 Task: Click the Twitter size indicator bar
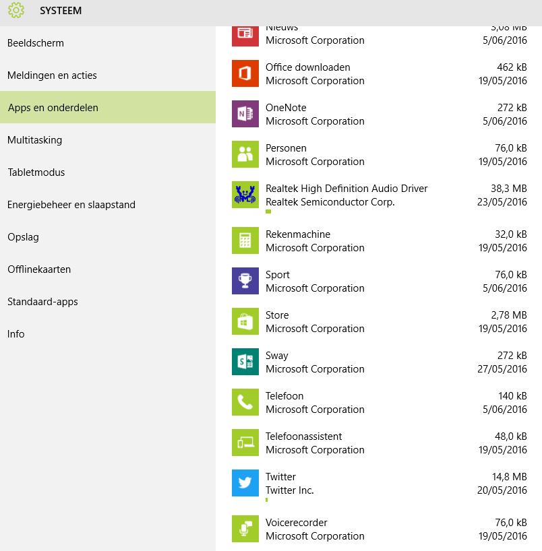[266, 500]
